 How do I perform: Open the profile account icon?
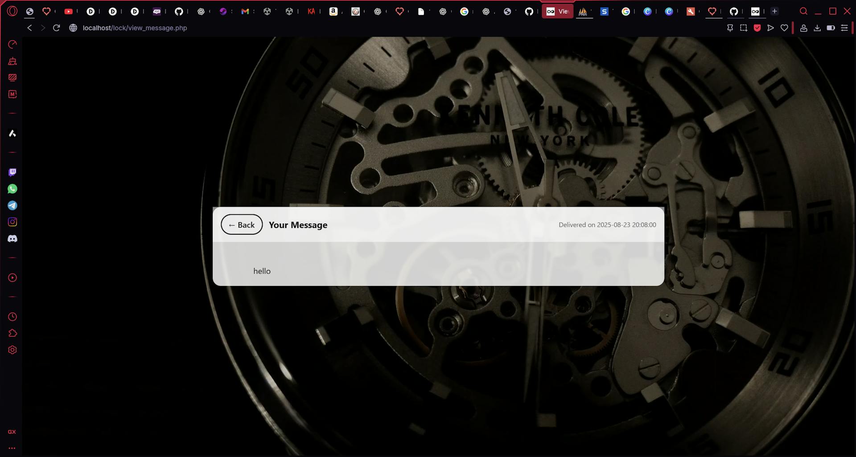803,28
